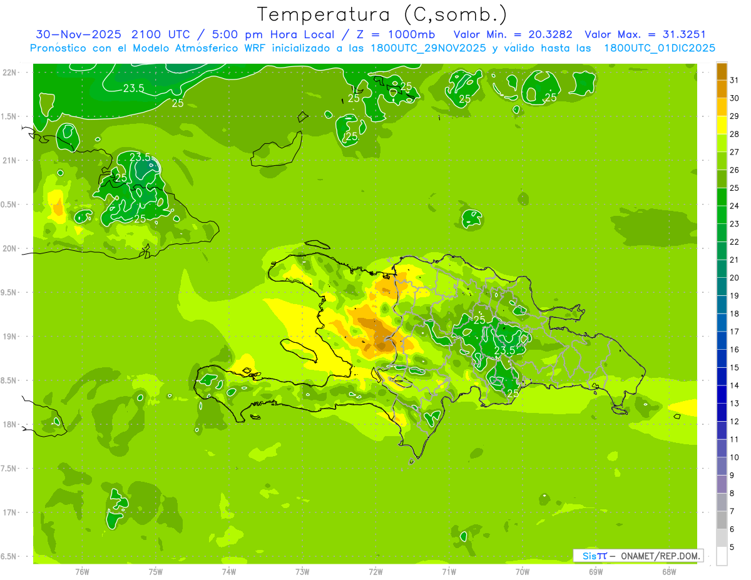The image size is (751, 580).
Task: Click gray legend band between 6 and 7
Action: (722, 520)
